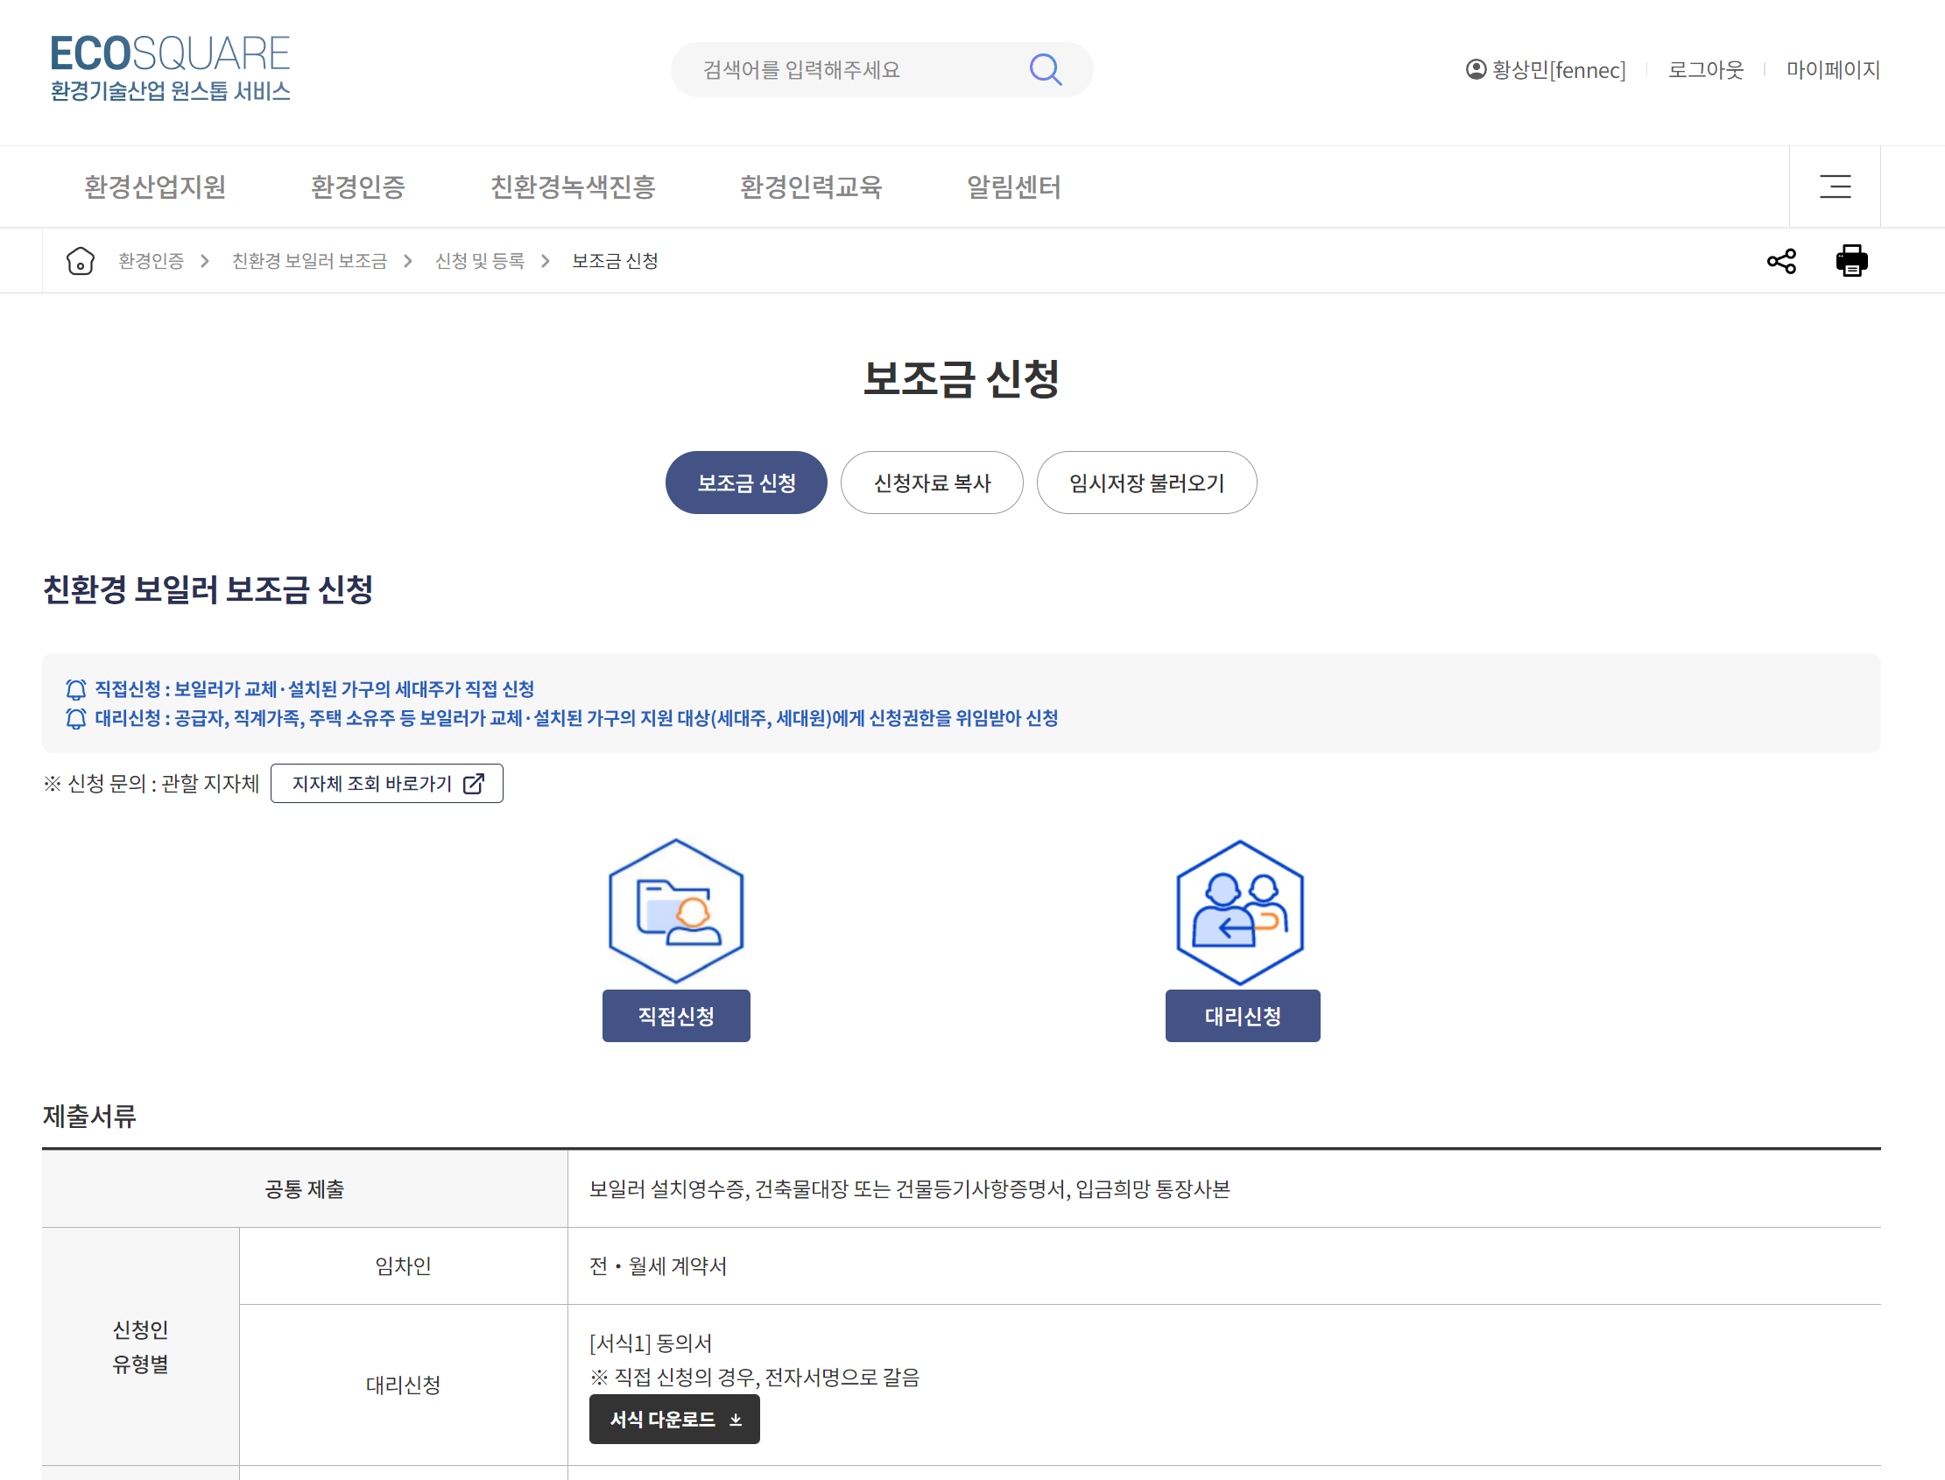
Task: Click the 대리신청 hexagon people icon
Action: pyautogui.click(x=1240, y=911)
